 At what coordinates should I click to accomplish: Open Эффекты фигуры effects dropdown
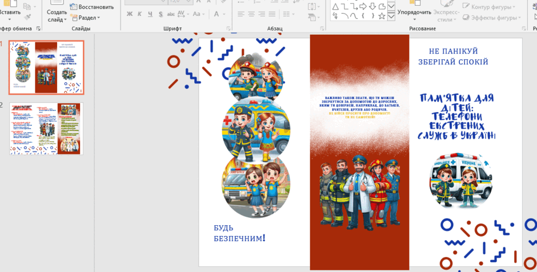click(x=491, y=18)
